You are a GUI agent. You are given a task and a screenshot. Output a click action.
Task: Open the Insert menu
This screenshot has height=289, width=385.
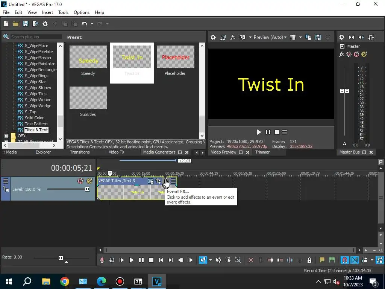pyautogui.click(x=47, y=12)
